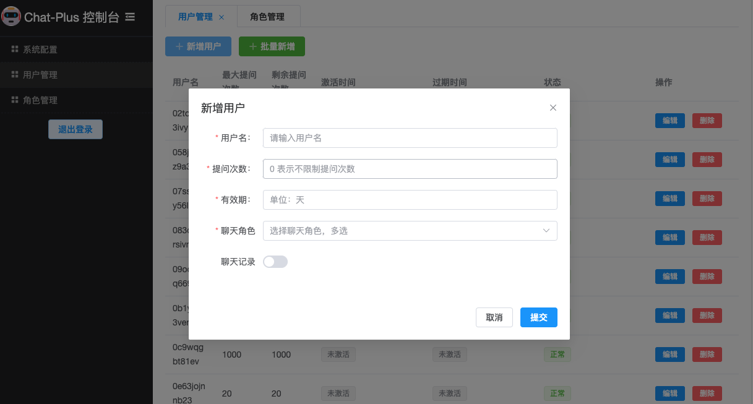
Task: Collapse the sidebar with the hamburger icon
Action: click(x=130, y=17)
